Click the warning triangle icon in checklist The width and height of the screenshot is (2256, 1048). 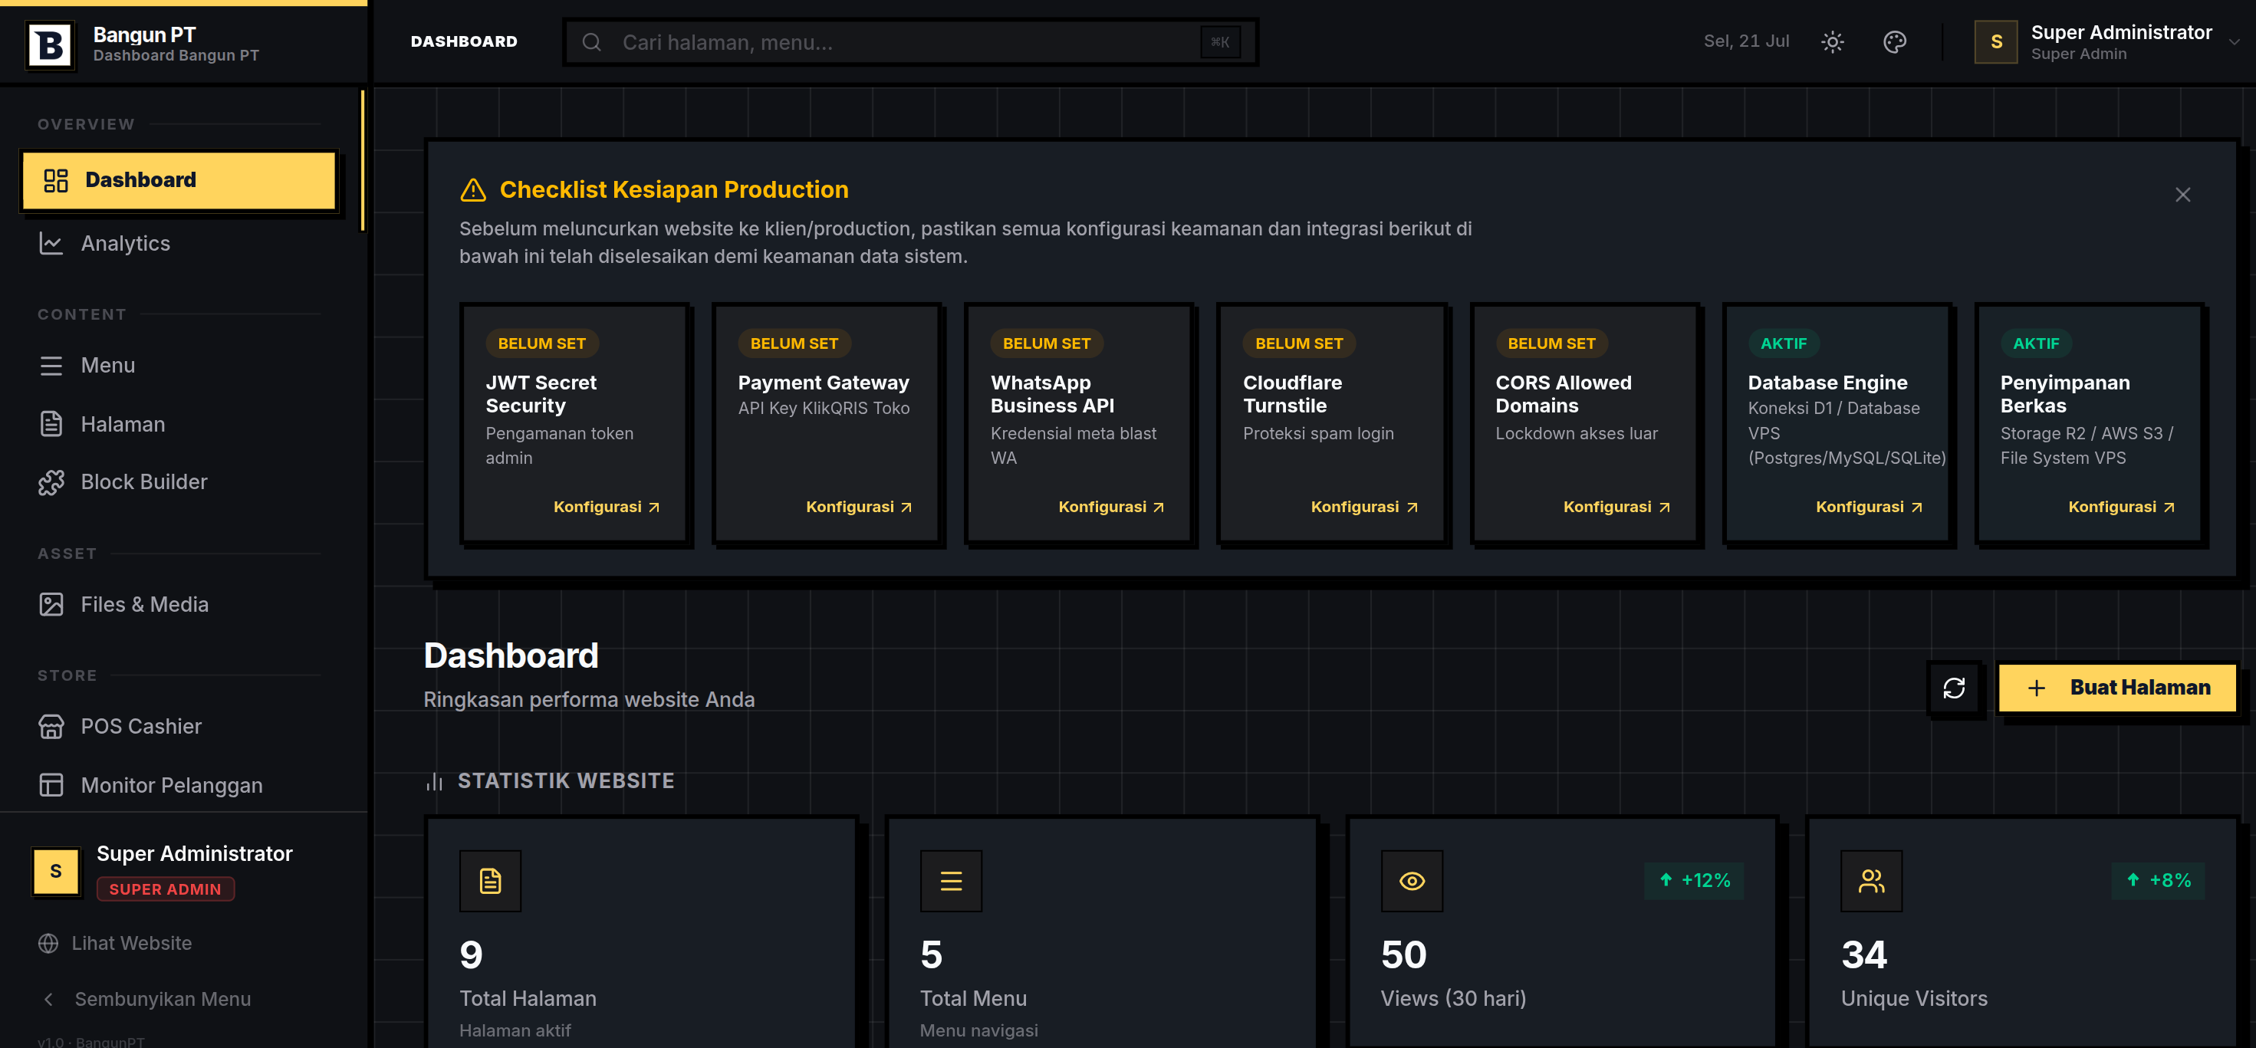(x=473, y=190)
